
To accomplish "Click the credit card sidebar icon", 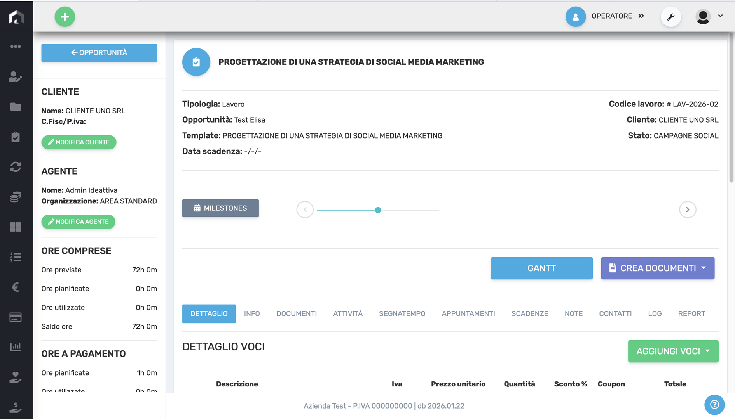I will click(x=16, y=317).
